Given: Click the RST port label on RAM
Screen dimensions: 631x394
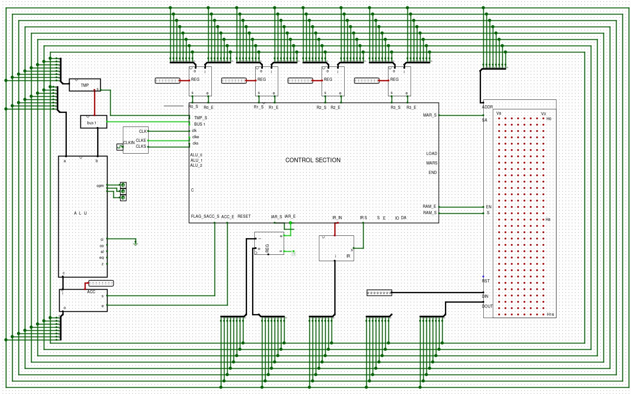Looking at the screenshot, I should [486, 281].
